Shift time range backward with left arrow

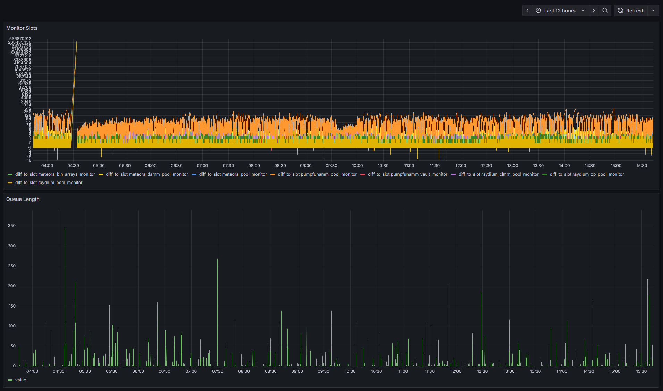tap(527, 10)
